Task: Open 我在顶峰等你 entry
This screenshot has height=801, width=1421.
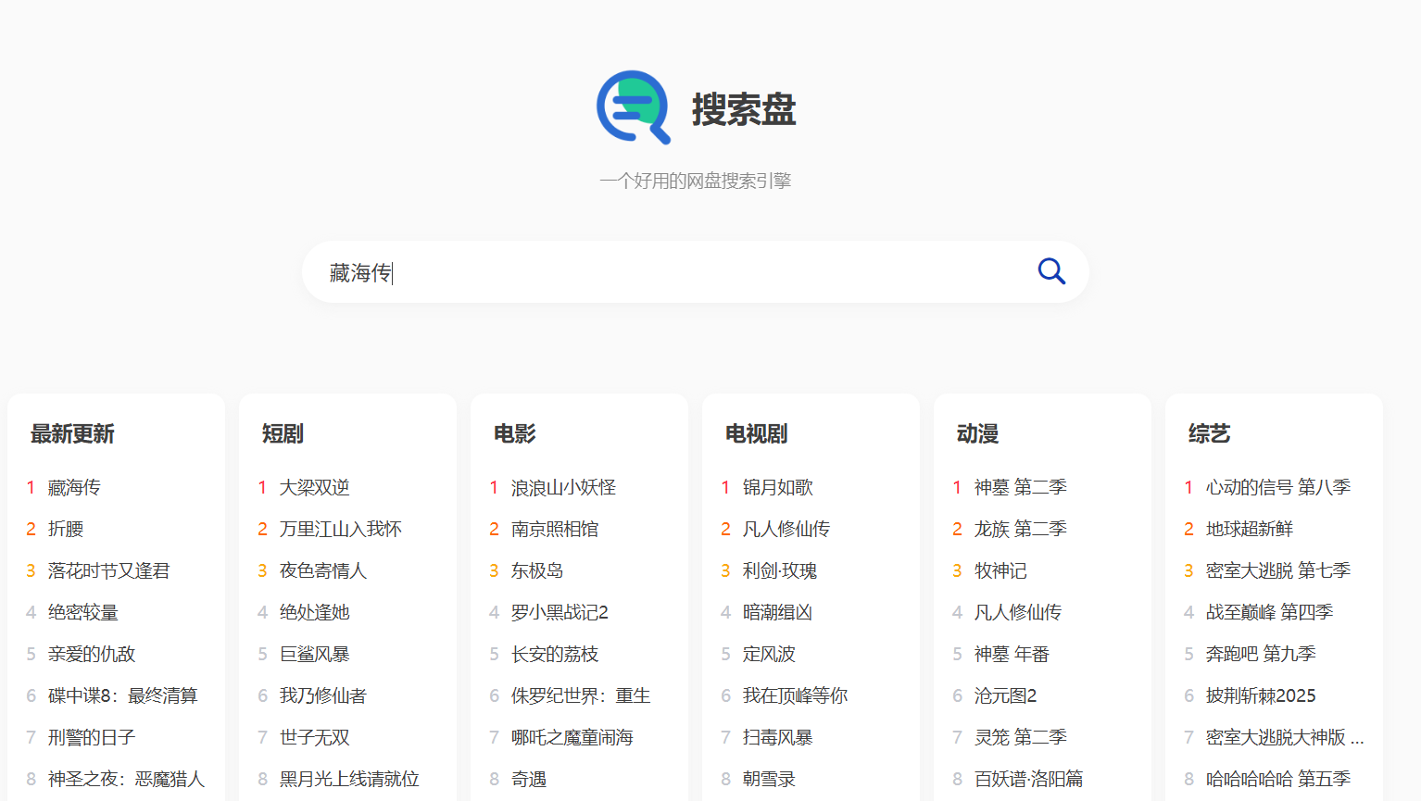Action: (x=795, y=695)
